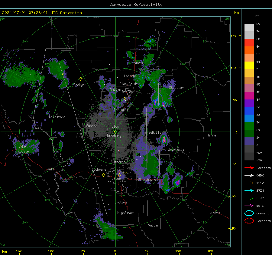
Task: Click the Lake Louise label
Action: 23,149
